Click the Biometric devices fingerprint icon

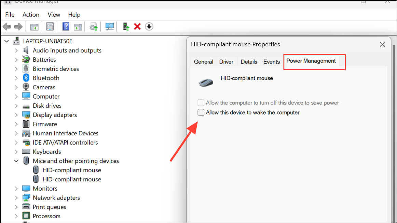pos(26,69)
